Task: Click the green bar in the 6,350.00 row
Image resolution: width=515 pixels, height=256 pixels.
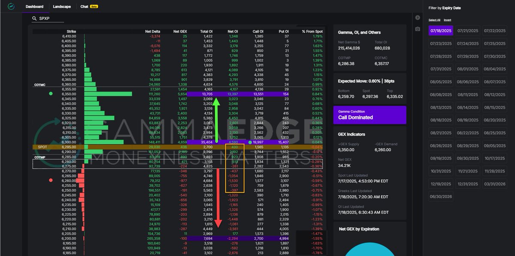Action: (108, 94)
